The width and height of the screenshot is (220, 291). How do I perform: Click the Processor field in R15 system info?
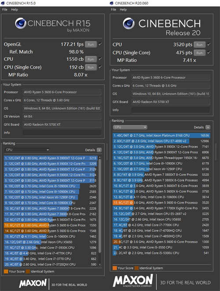[x=62, y=92]
